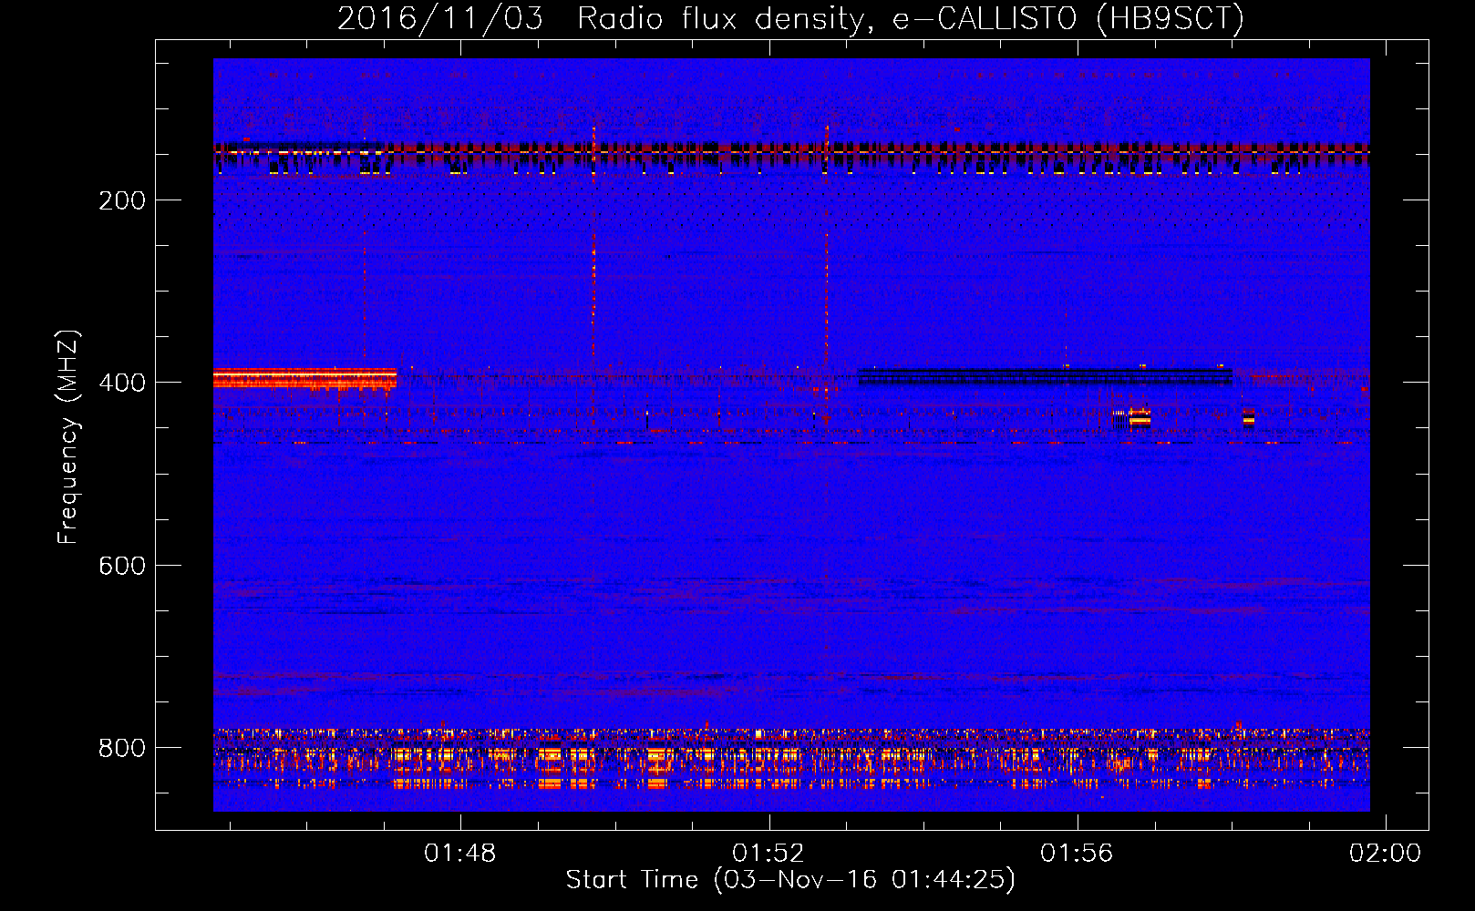Screen dimensions: 1475x911
Task: Click the 600 frequency tick label
Action: pyautogui.click(x=122, y=566)
